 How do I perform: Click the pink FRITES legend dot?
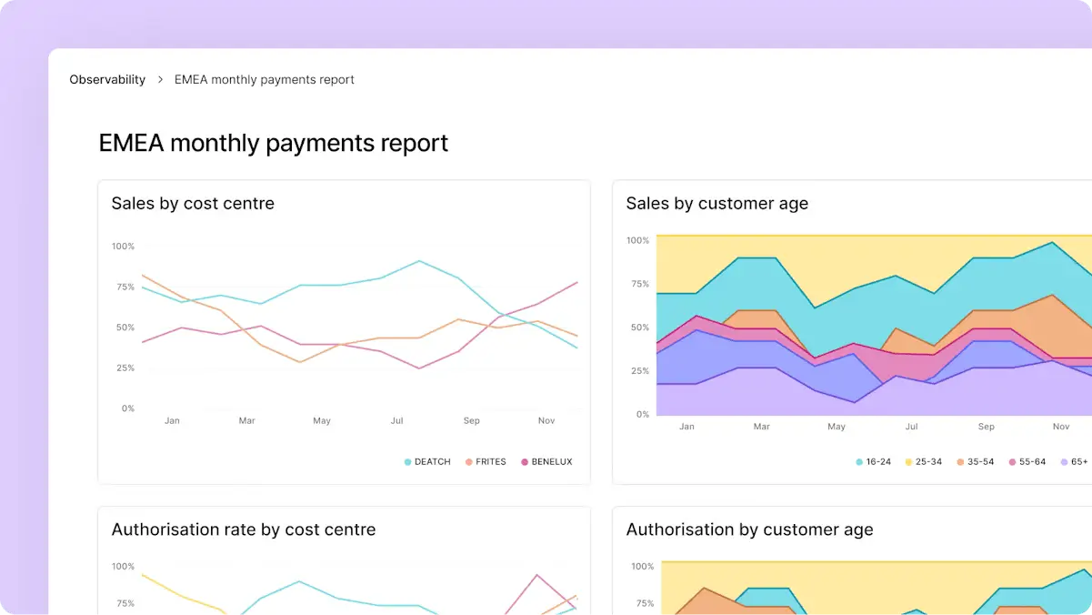click(x=467, y=461)
